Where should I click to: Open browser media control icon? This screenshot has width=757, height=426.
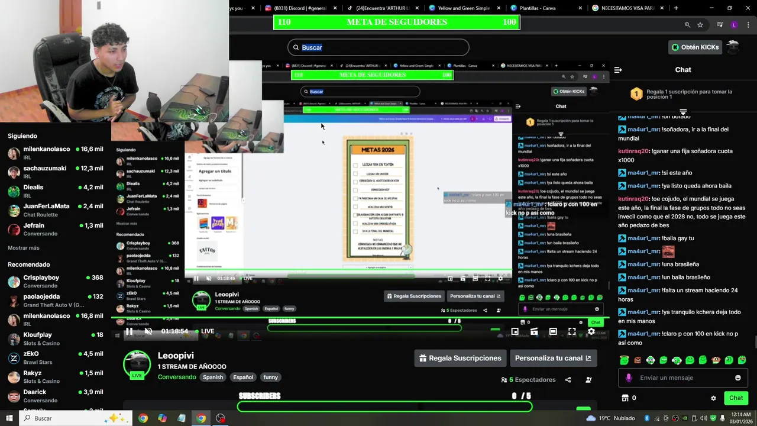pyautogui.click(x=720, y=25)
